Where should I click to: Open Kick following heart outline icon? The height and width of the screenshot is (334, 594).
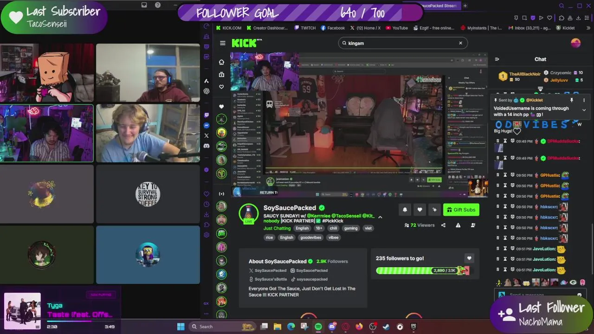click(221, 87)
